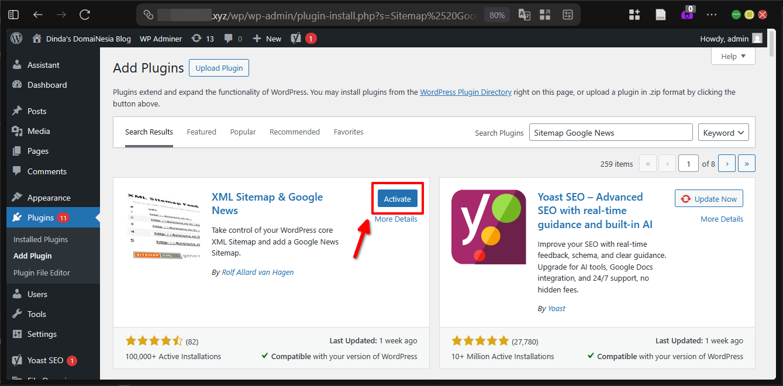
Task: Switch to the Featured plugins tab
Action: click(x=201, y=132)
